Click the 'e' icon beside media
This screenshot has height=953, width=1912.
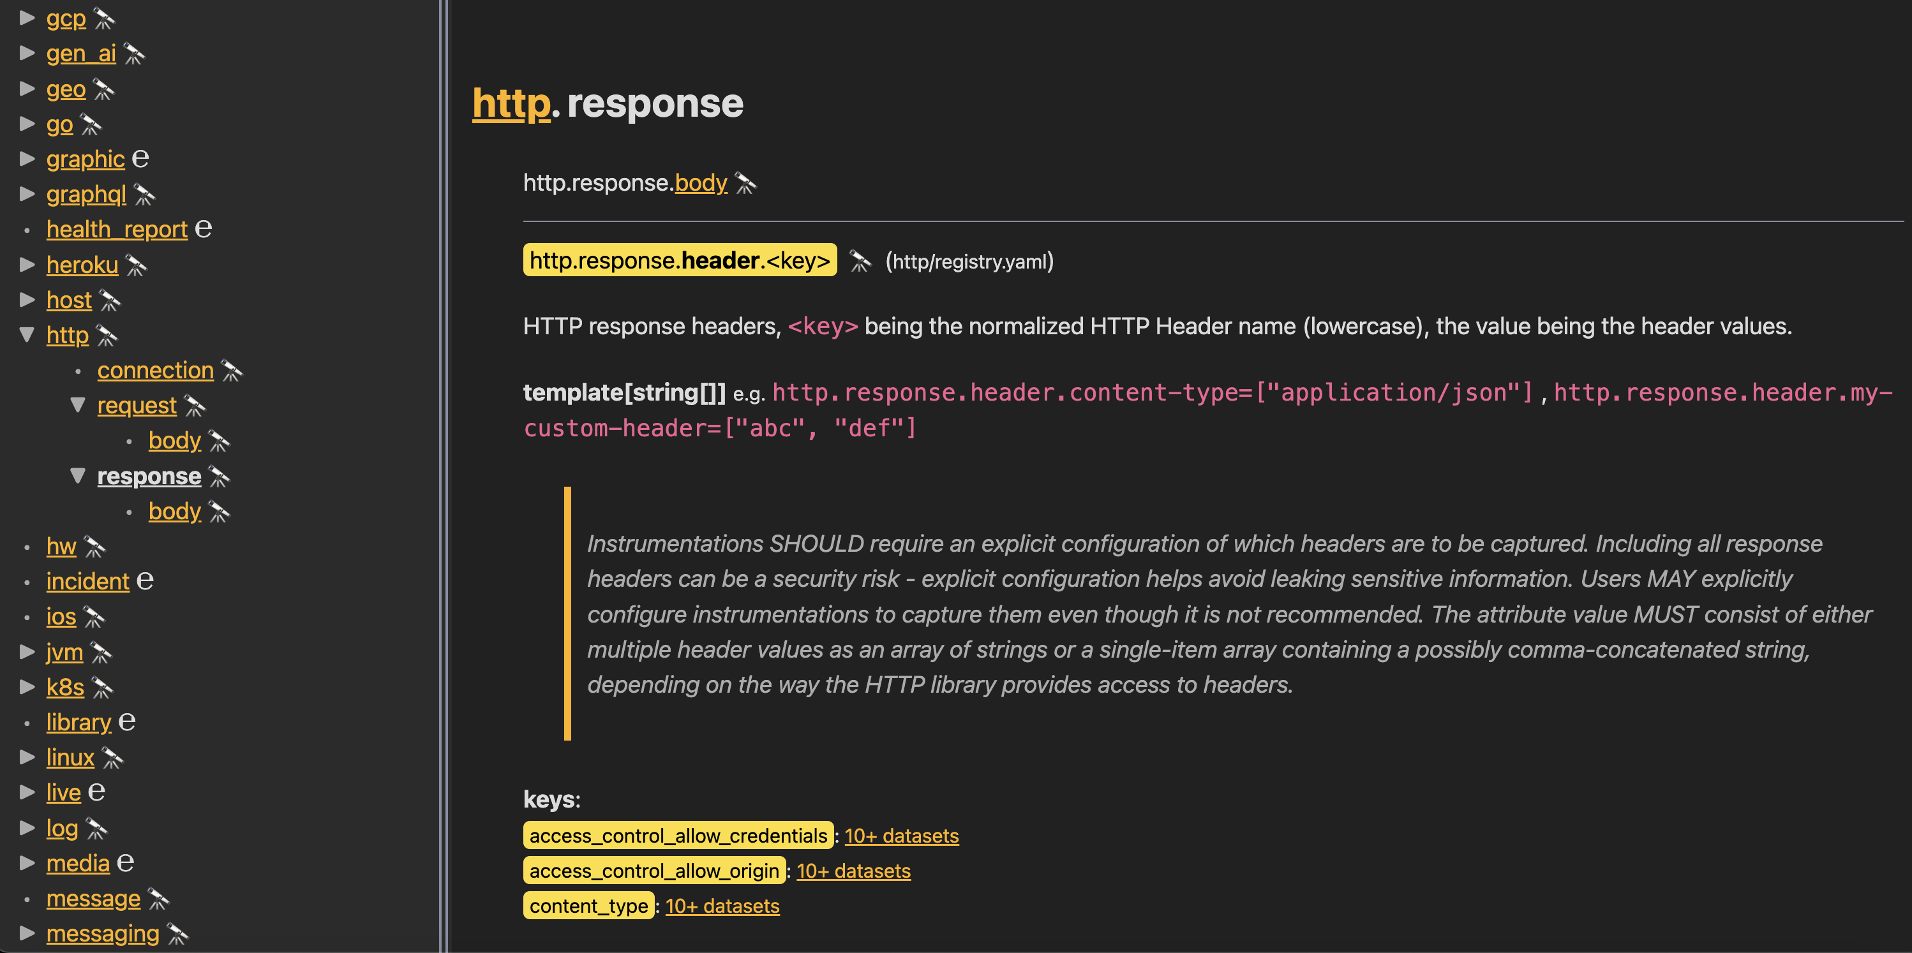[124, 863]
